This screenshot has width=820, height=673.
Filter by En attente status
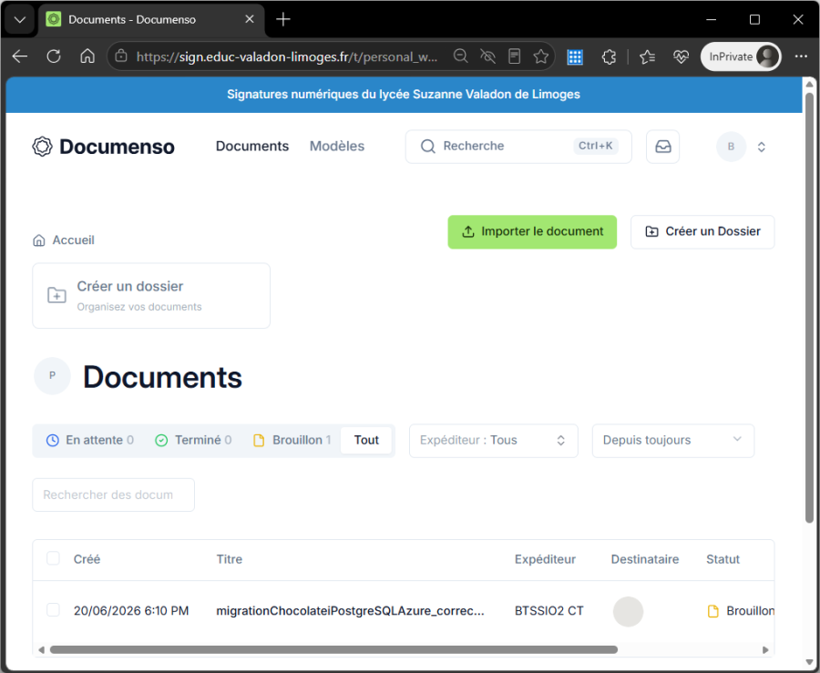point(90,441)
